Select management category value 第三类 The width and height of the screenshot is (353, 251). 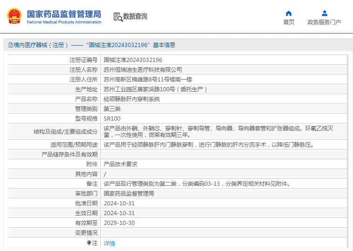pos(112,109)
